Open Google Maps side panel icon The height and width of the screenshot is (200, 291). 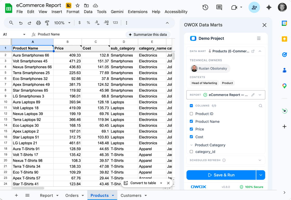pos(284,86)
